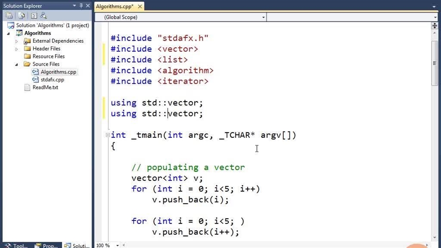Click the split editor handle above the scrollbar

tap(434, 26)
